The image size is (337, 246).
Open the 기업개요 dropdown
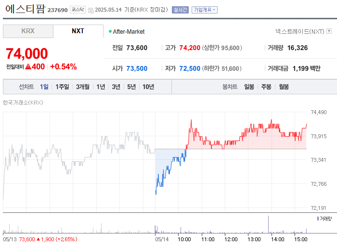(x=205, y=10)
